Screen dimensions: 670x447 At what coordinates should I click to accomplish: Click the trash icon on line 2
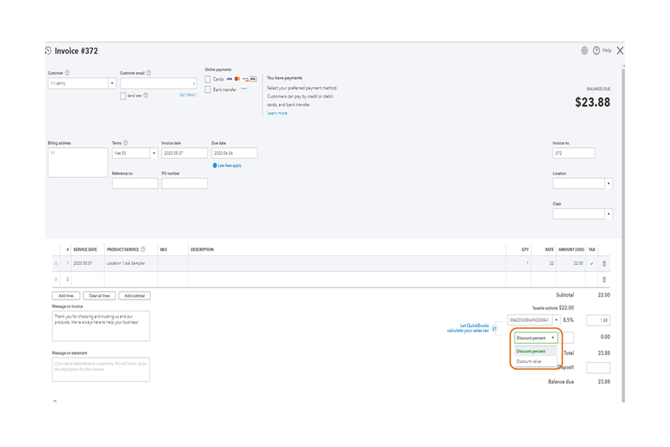(604, 279)
